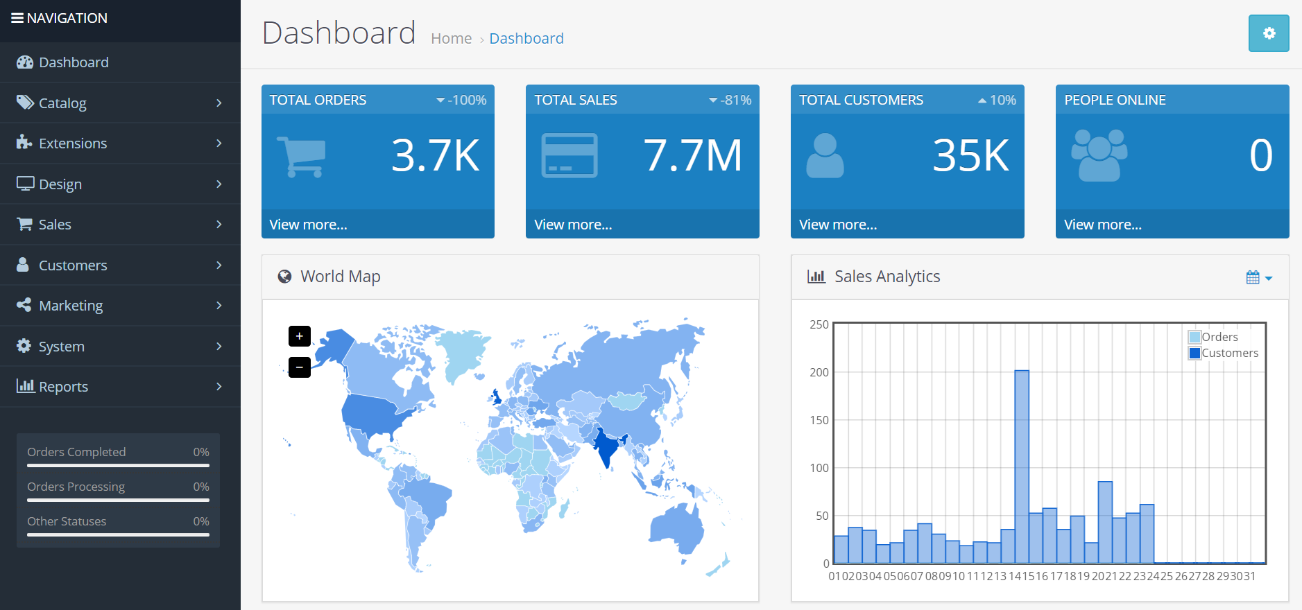Open the Dashboard menu item in sidebar

pyautogui.click(x=74, y=62)
